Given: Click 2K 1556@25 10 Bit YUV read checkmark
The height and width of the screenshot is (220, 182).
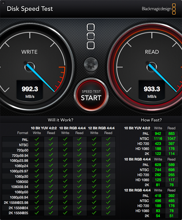Looking at the screenshot, I should 51,213.
